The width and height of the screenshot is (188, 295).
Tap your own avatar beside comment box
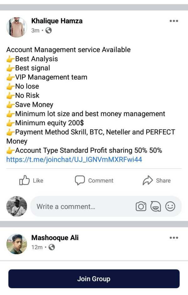17,206
